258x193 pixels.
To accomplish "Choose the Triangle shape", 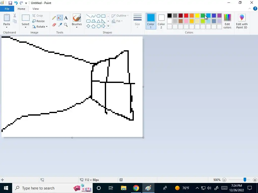I will pyautogui.click(x=99, y=21).
